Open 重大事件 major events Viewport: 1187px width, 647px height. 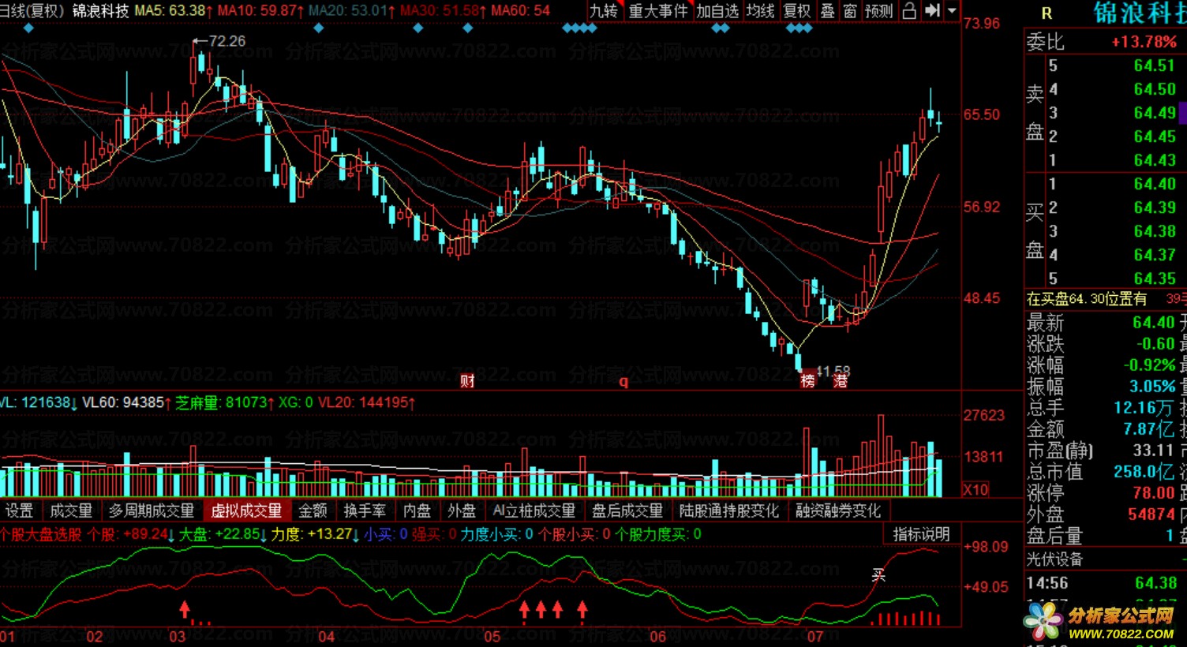click(658, 11)
